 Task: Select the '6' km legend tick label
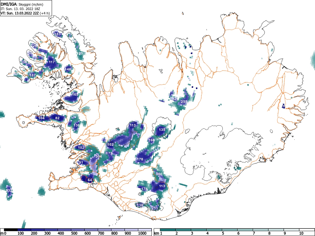238,233
